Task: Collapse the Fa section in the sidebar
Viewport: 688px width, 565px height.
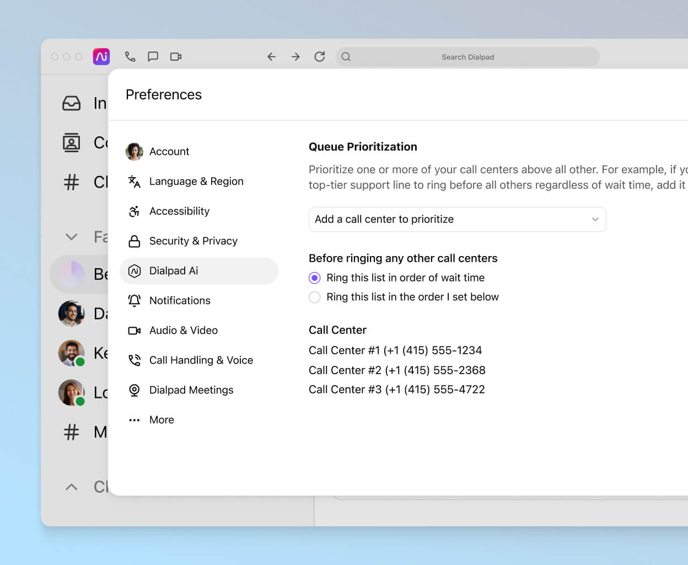Action: tap(71, 236)
